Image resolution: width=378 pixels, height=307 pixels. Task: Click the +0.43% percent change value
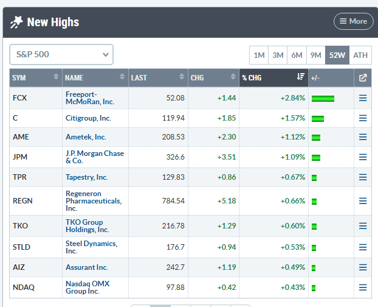click(293, 287)
